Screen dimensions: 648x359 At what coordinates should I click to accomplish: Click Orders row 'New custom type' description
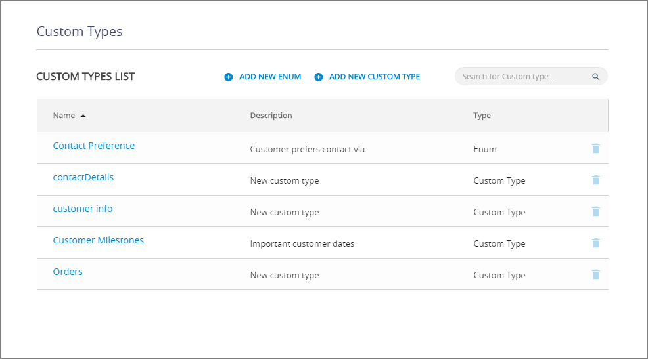285,275
